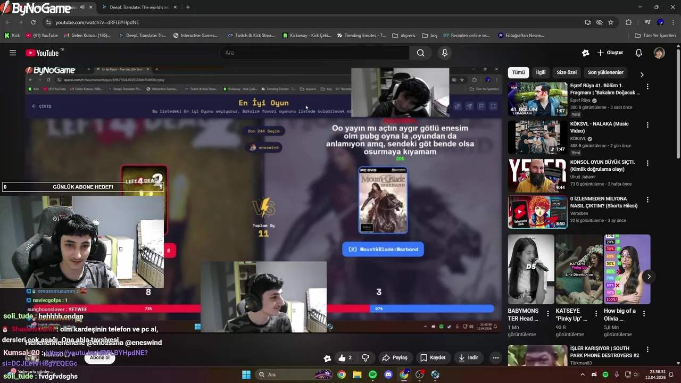Click the Kaydet save button
The height and width of the screenshot is (383, 681).
[x=433, y=358]
